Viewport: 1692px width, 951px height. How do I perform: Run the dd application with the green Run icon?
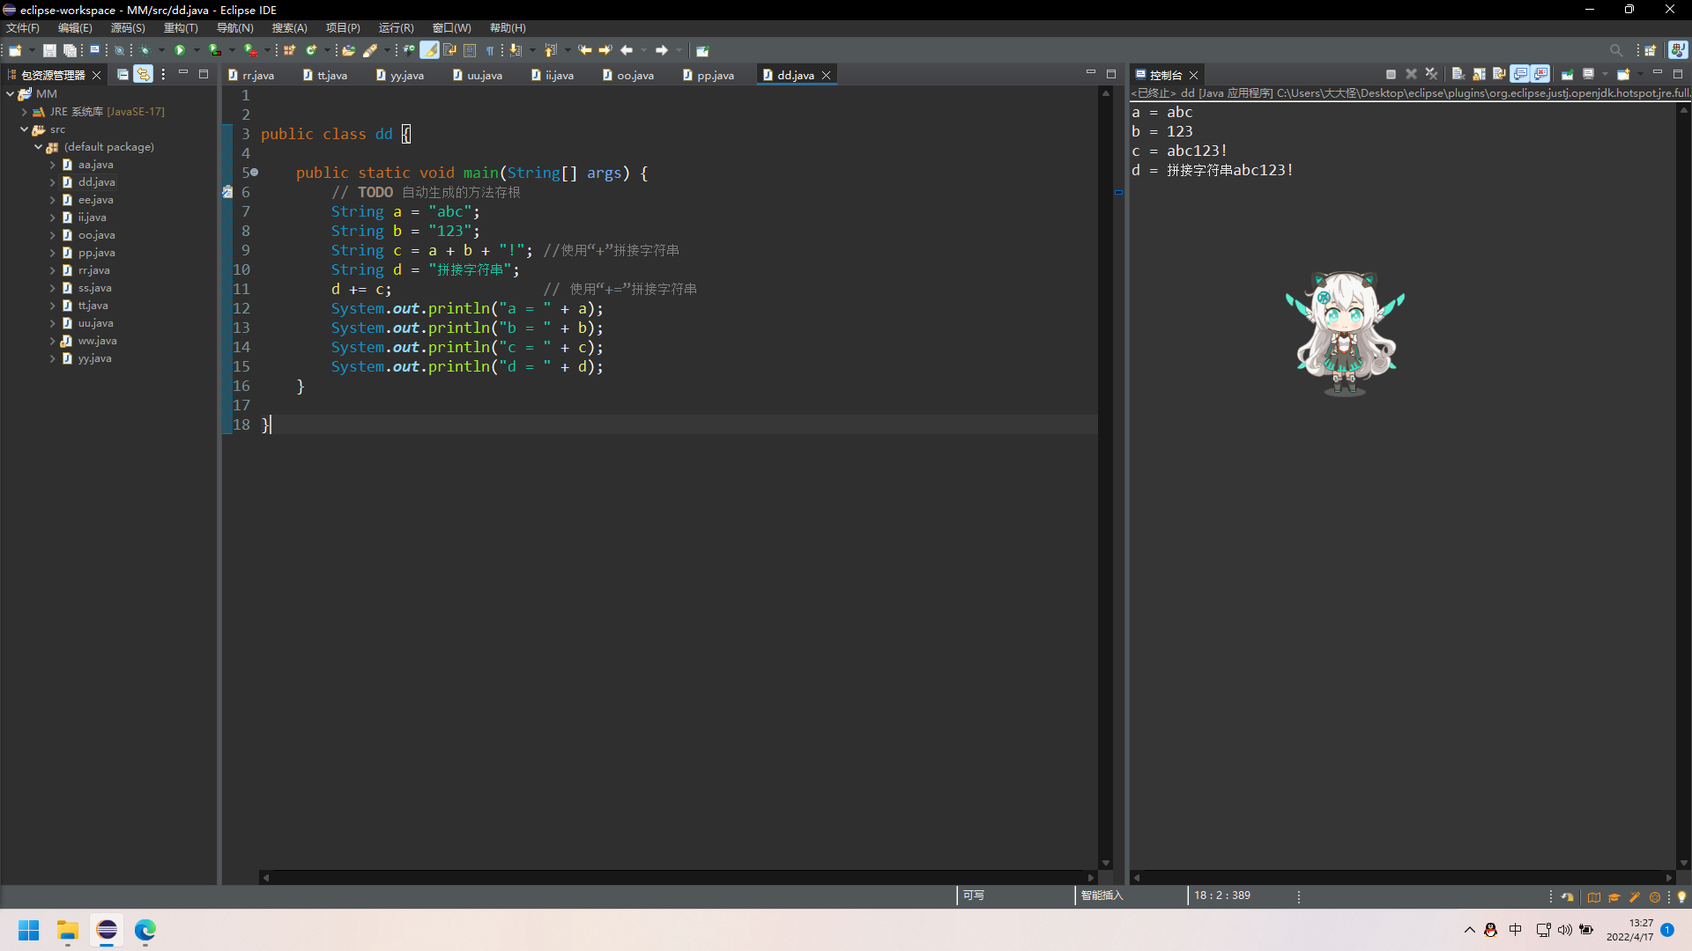tap(179, 50)
